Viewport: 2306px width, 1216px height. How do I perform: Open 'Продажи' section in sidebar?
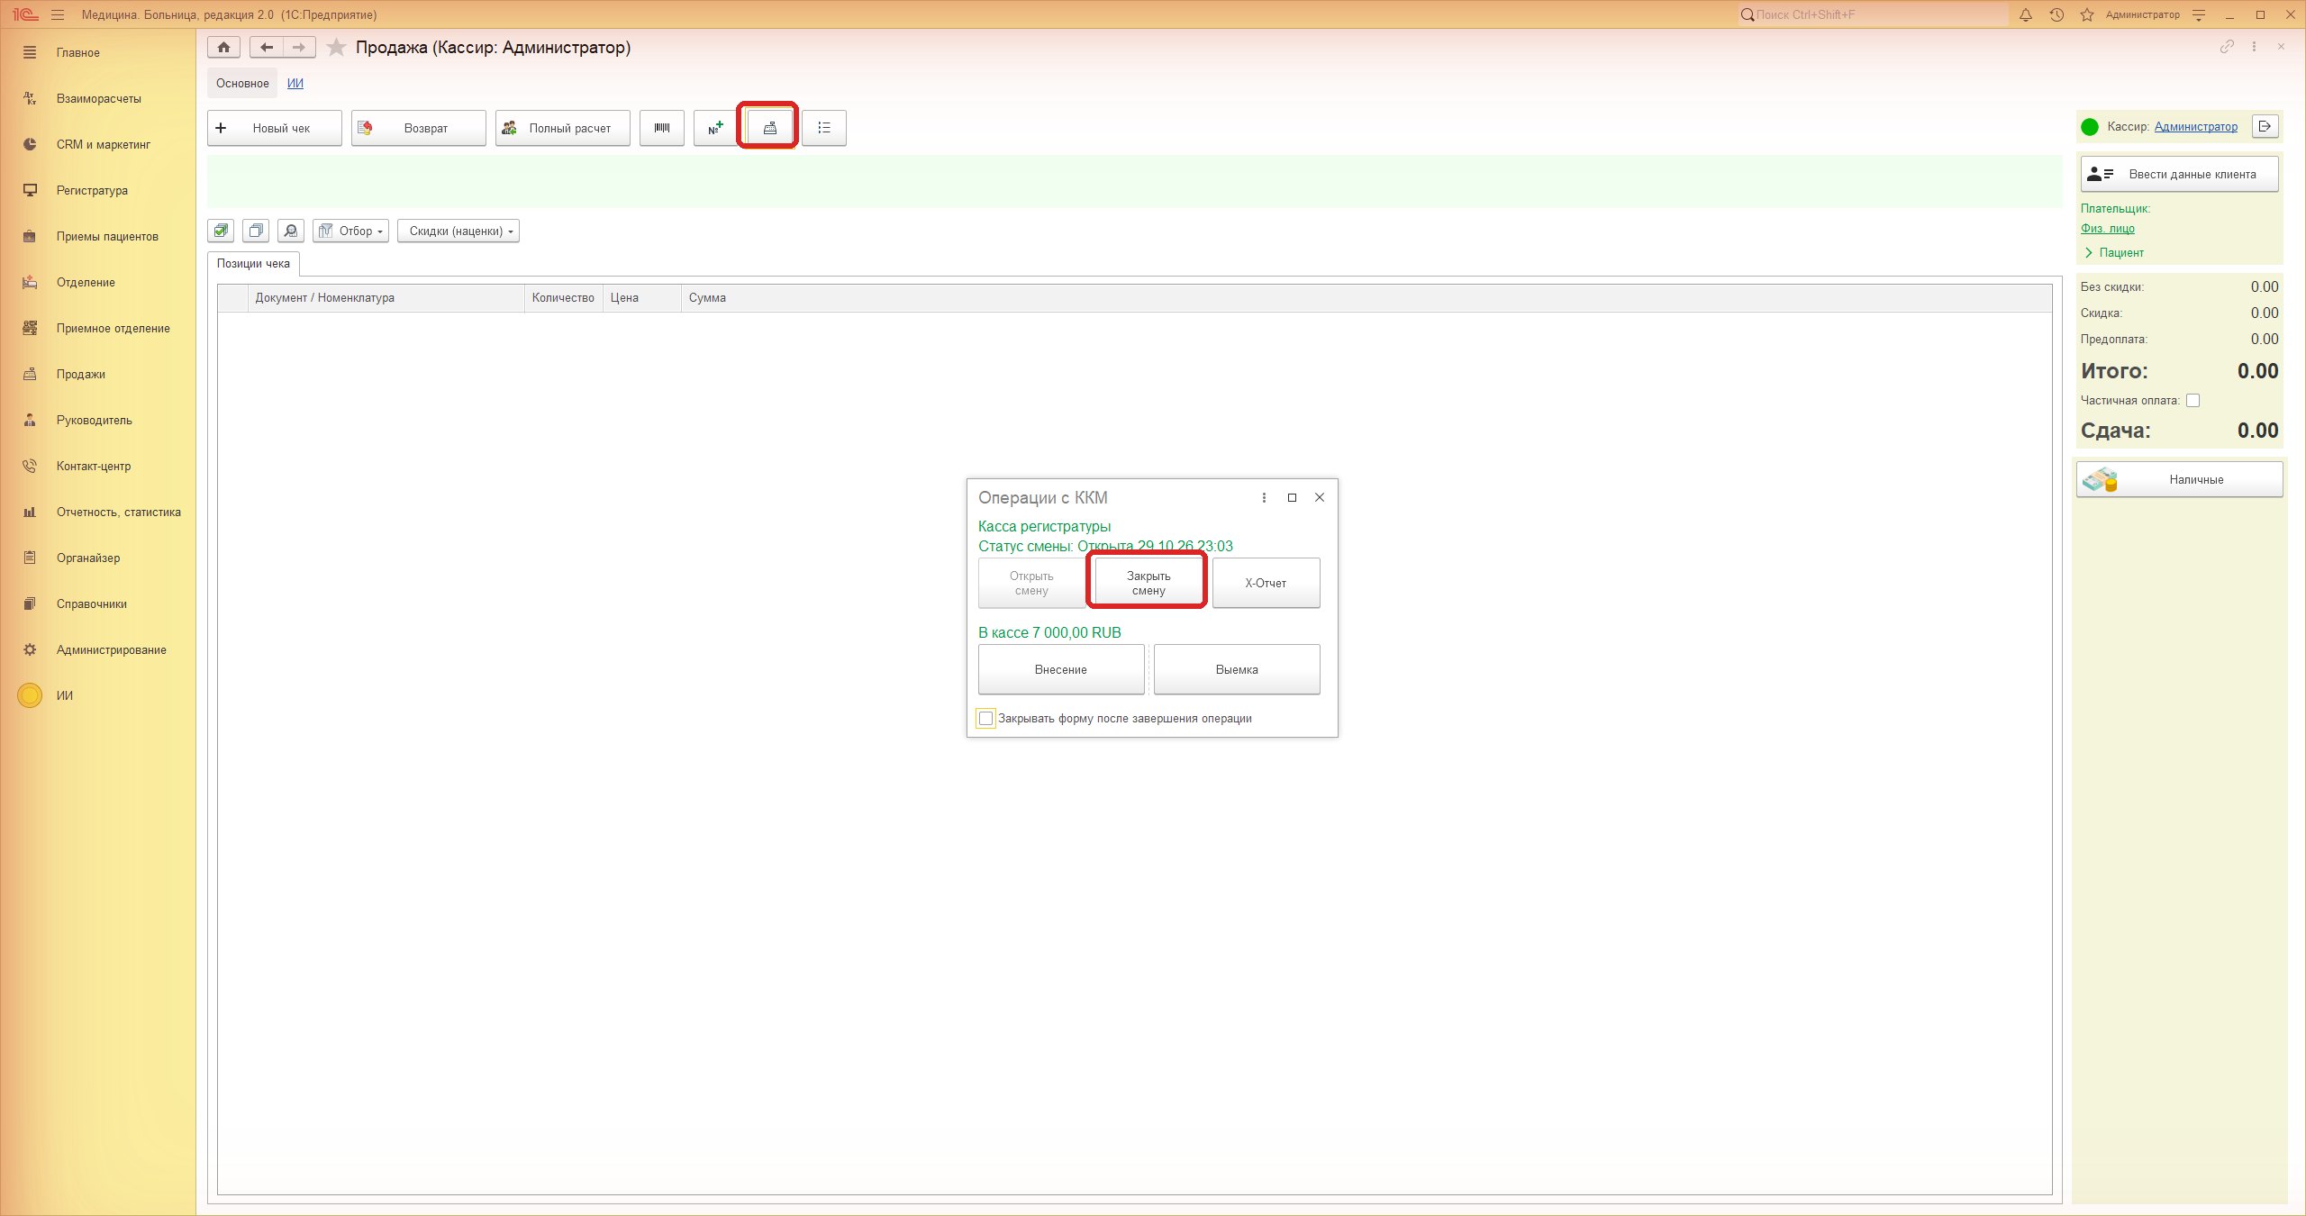pyautogui.click(x=81, y=374)
